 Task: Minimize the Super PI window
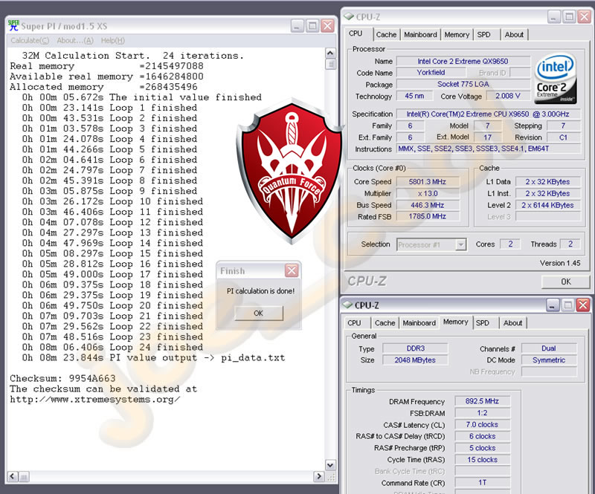coord(297,26)
